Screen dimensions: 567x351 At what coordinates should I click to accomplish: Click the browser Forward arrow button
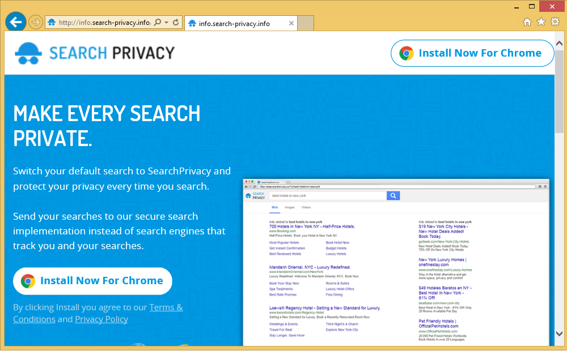point(35,23)
